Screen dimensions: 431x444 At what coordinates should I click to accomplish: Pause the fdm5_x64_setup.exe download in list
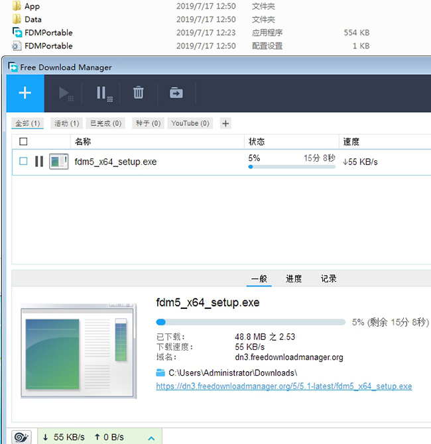(x=39, y=161)
